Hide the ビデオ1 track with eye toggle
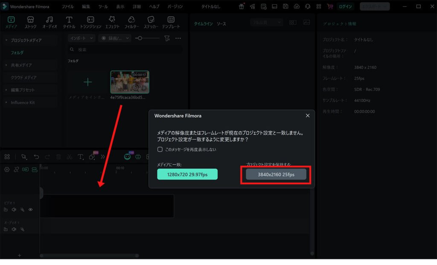The height and width of the screenshot is (265, 437). coord(30,209)
